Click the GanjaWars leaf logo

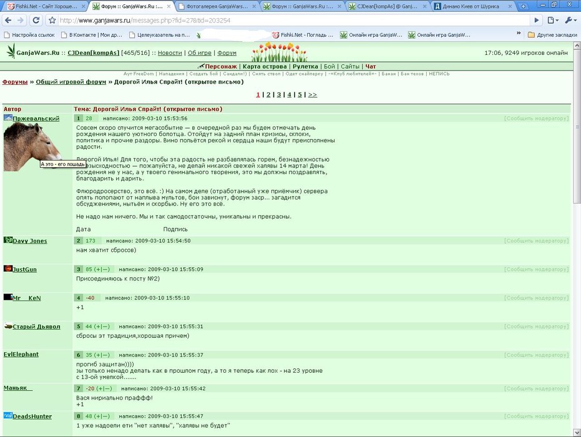[11, 51]
